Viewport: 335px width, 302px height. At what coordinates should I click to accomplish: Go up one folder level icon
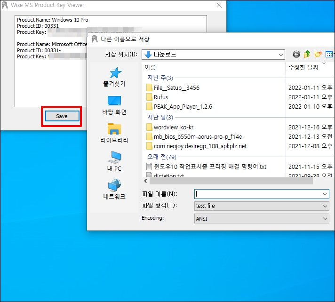point(307,54)
